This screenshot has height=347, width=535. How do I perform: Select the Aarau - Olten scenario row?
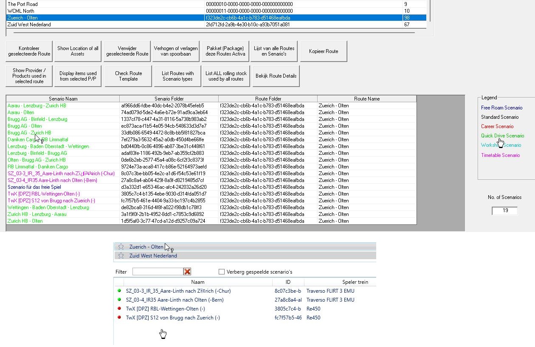(x=21, y=112)
